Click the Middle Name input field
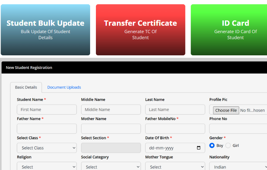This screenshot has width=267, height=170. coord(111,109)
